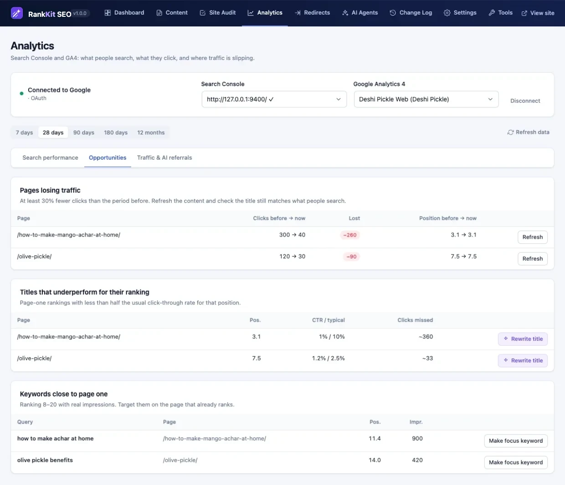
Task: Click the View site external-link icon
Action: pyautogui.click(x=524, y=13)
